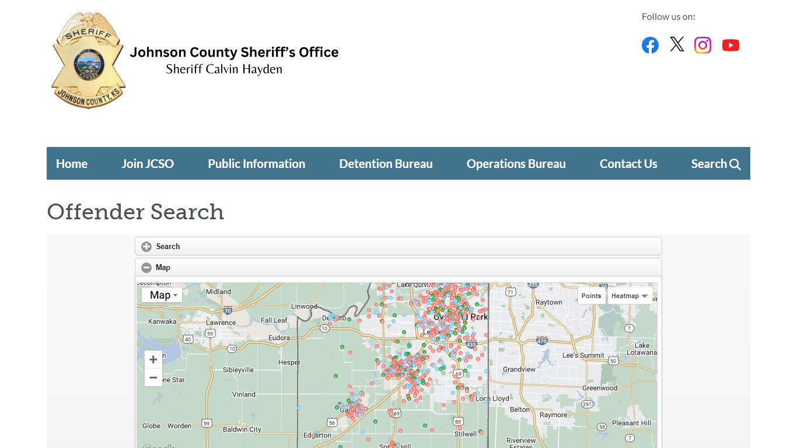Click Loch Lloyd label on the map
This screenshot has width=797, height=448.
(492, 398)
